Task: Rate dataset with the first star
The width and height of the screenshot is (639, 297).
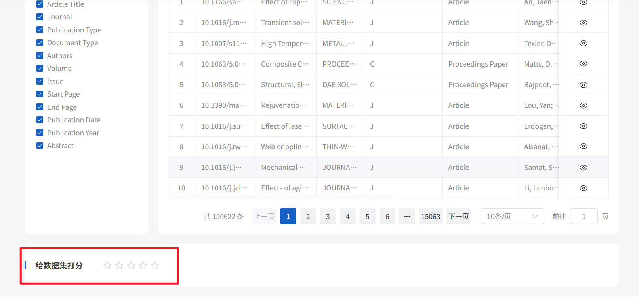Action: pos(107,265)
